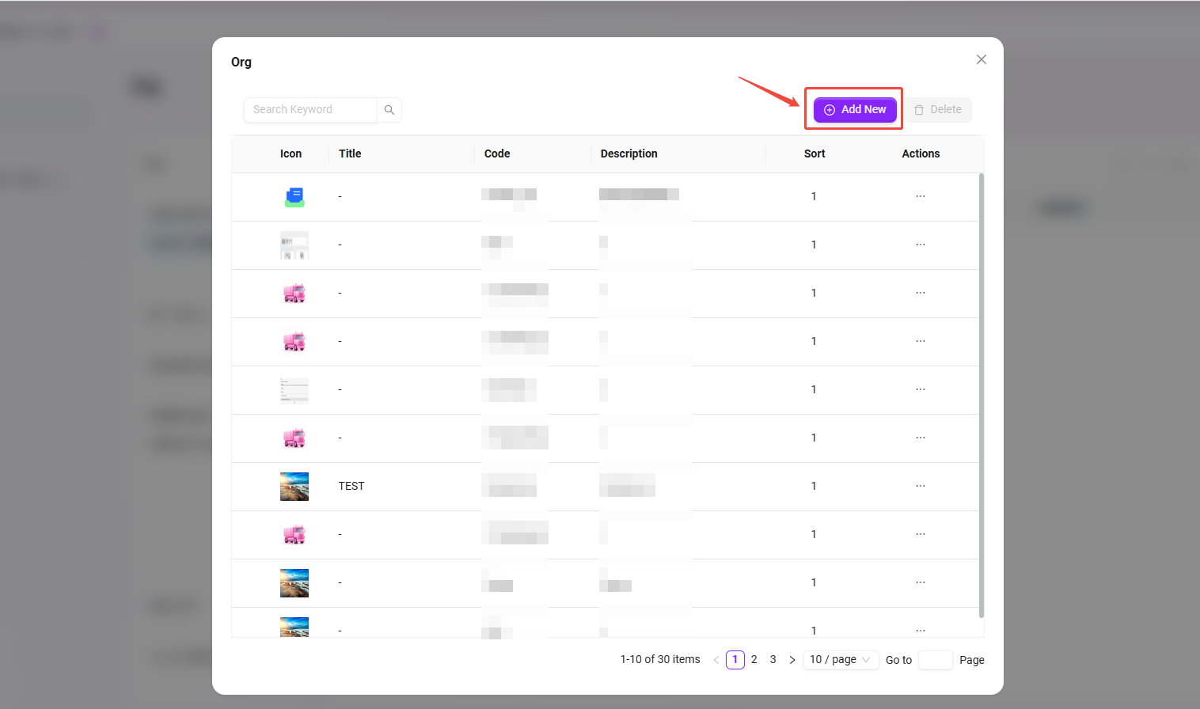This screenshot has width=1200, height=709.
Task: Go to page 3 of results
Action: 773,659
